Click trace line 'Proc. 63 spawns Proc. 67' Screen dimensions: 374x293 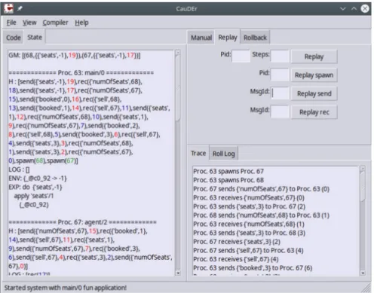click(x=228, y=171)
